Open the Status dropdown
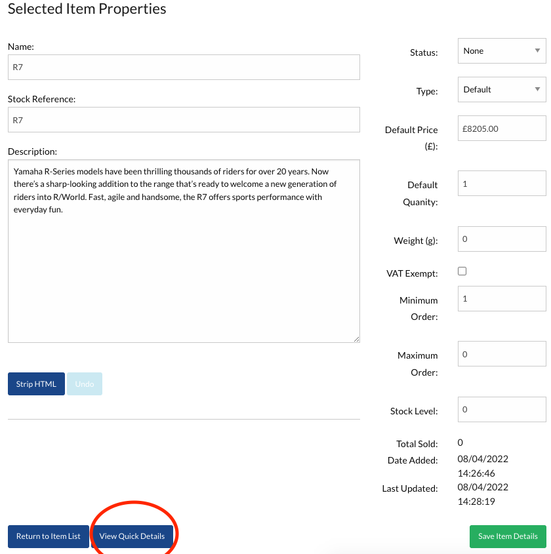 tap(501, 51)
